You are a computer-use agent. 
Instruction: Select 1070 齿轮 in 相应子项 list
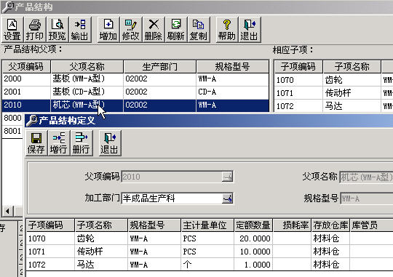pos(333,80)
